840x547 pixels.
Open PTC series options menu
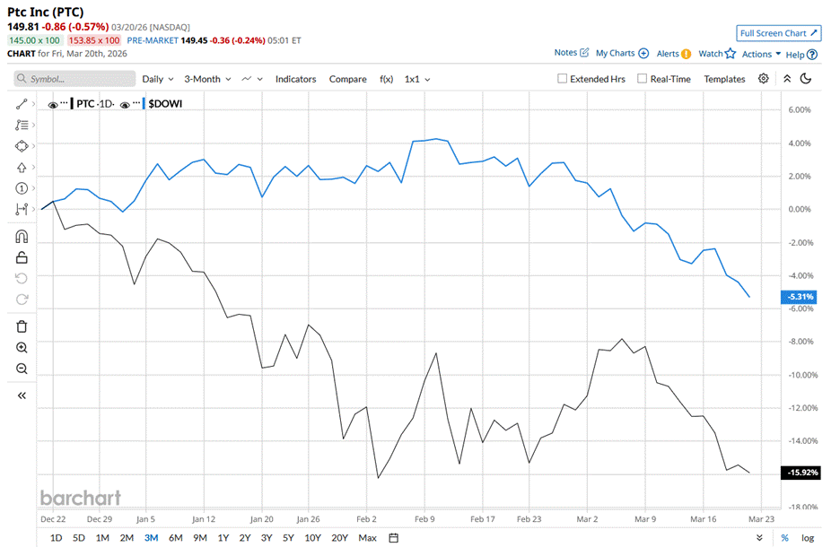pyautogui.click(x=65, y=103)
